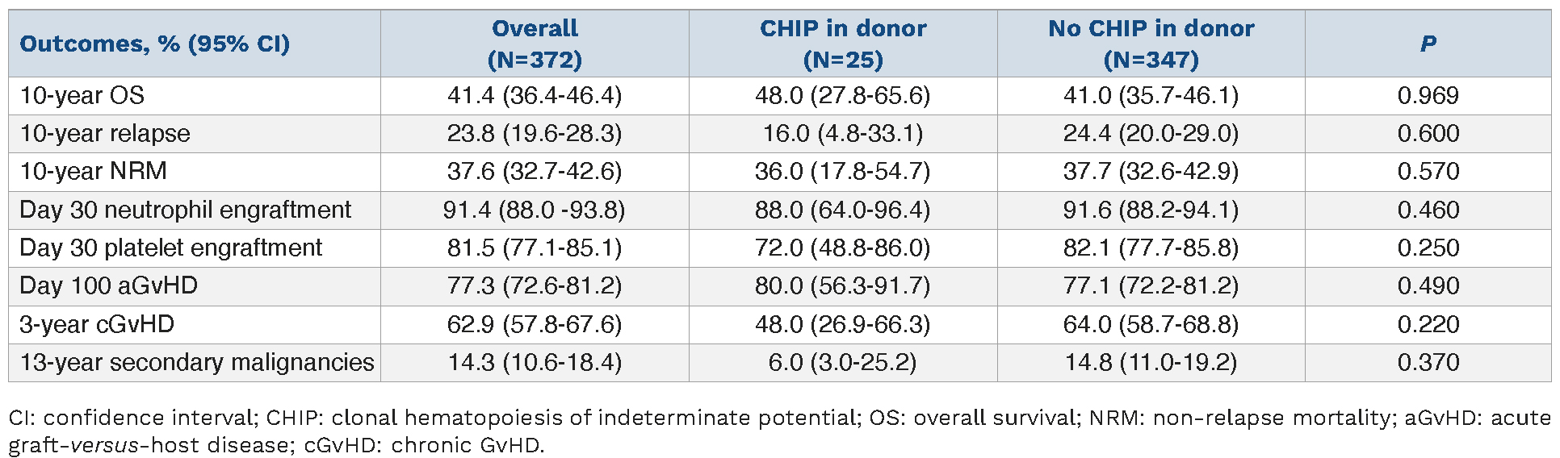Click the abbreviations footnote below the table

pos(778,431)
